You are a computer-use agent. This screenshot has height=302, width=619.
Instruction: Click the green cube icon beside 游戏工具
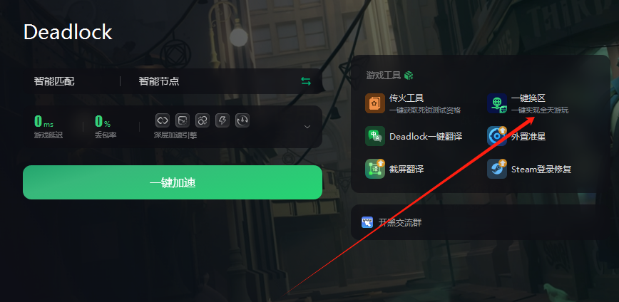pyautogui.click(x=409, y=75)
